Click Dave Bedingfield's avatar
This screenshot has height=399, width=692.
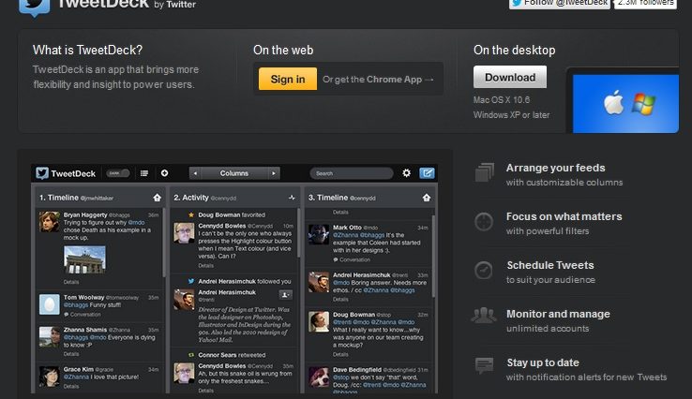point(319,377)
